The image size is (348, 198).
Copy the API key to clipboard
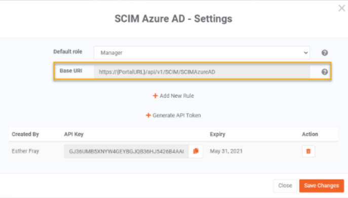pyautogui.click(x=196, y=151)
